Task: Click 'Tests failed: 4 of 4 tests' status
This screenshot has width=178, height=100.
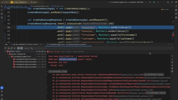Action: [65, 52]
